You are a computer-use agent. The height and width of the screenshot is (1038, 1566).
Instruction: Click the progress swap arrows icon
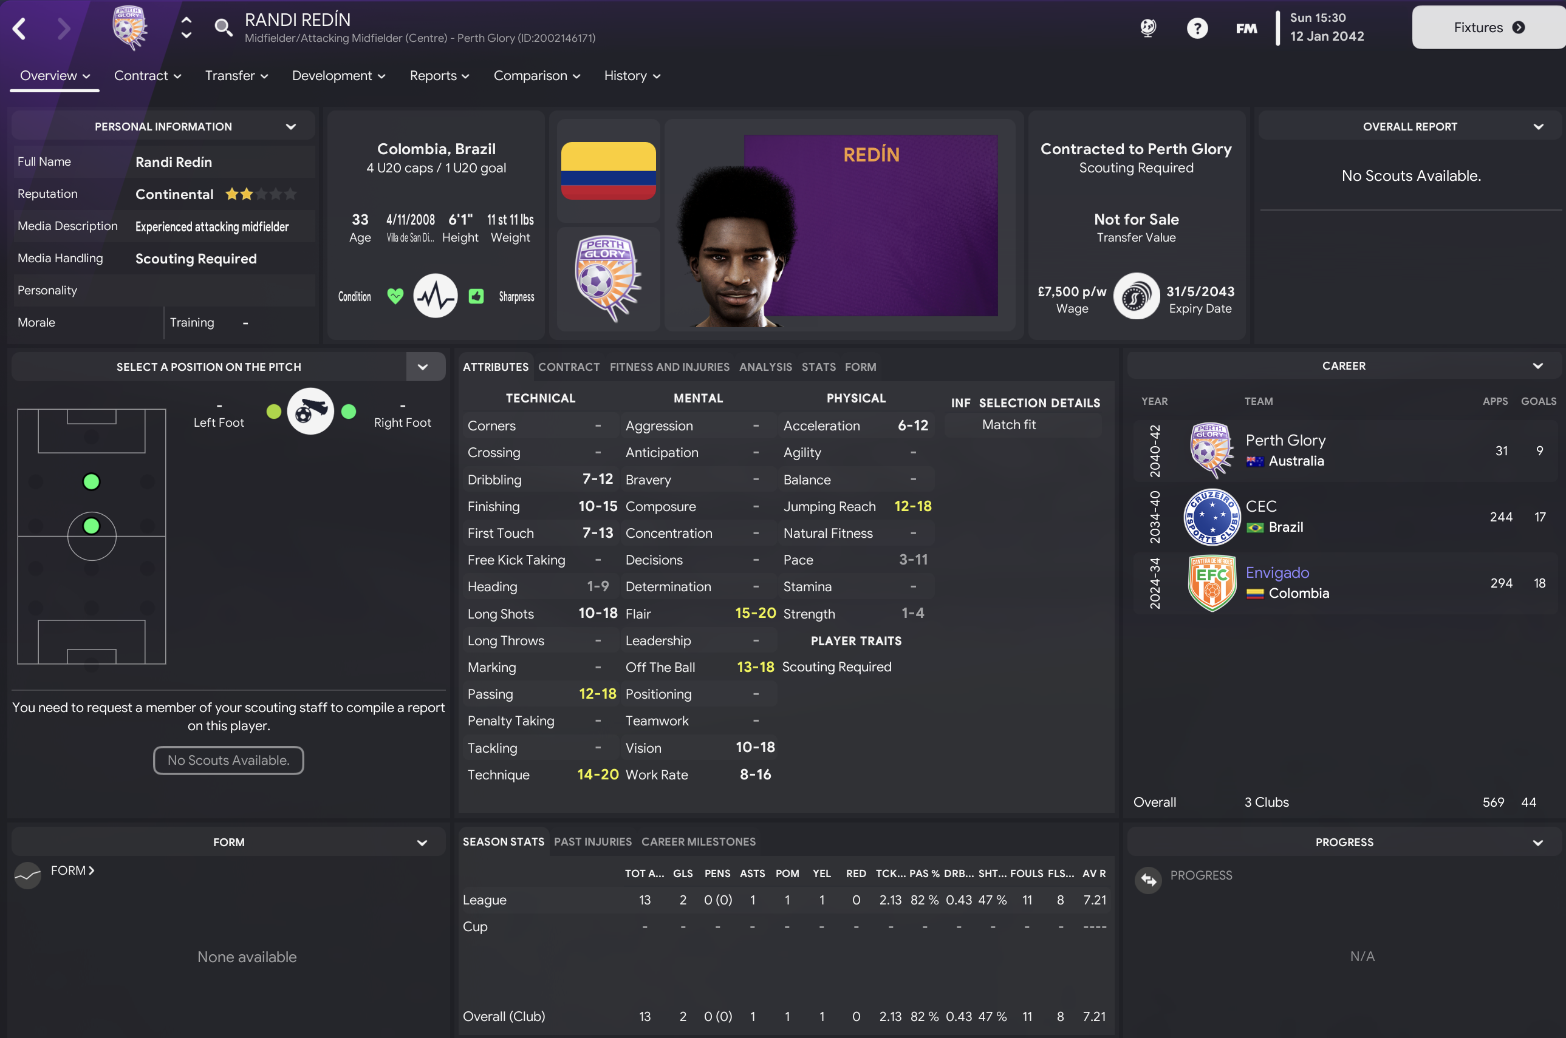1148,880
